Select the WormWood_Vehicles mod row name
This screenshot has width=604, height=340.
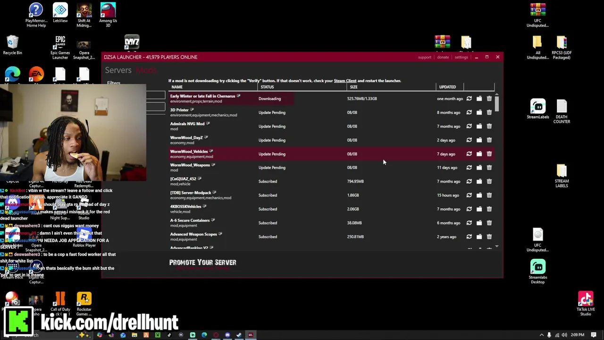189,151
